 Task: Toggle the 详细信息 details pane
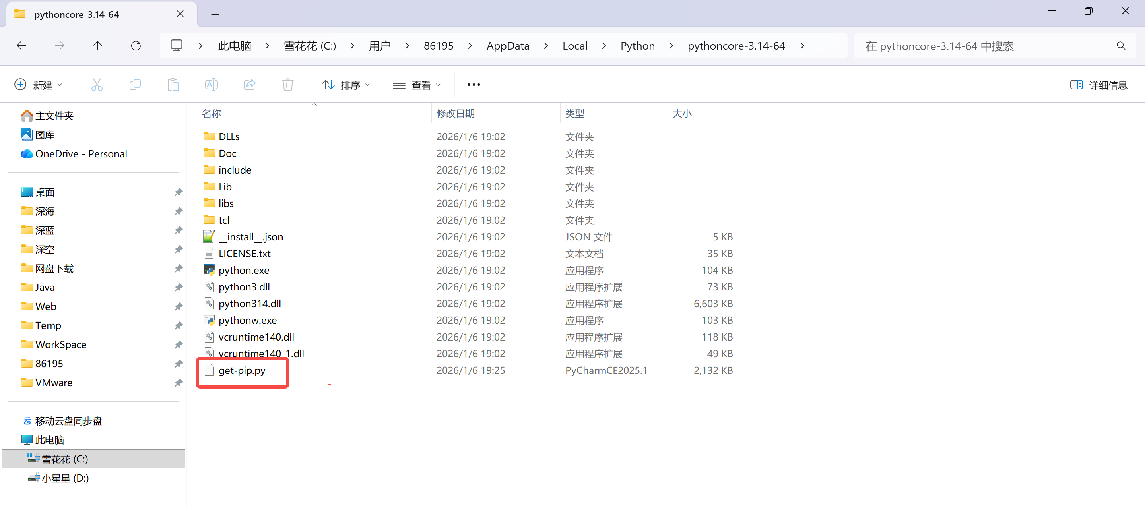(x=1098, y=85)
